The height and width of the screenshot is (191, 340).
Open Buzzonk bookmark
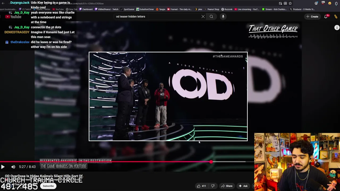click(x=227, y=9)
